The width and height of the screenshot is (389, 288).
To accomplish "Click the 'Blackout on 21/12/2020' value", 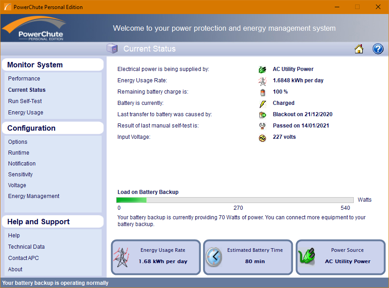I will coord(302,114).
